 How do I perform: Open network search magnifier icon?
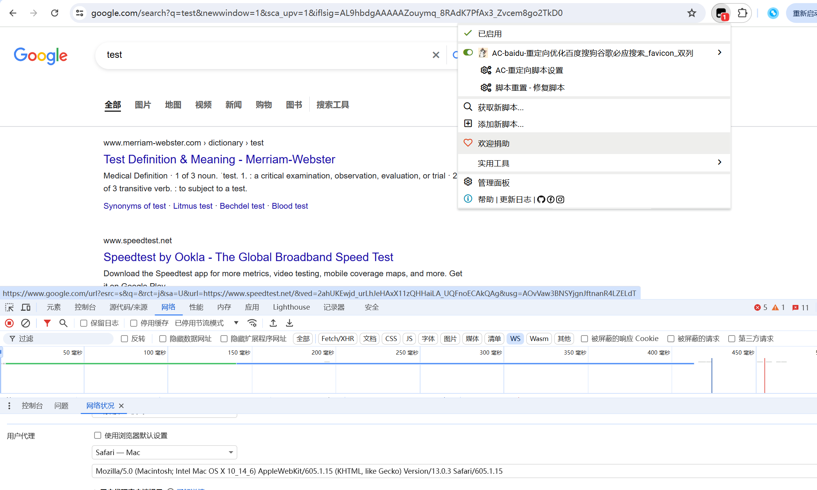click(63, 323)
